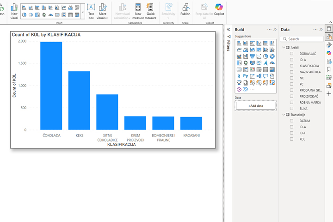Check the KLASIFIKACIJA field checkbox

(291, 66)
